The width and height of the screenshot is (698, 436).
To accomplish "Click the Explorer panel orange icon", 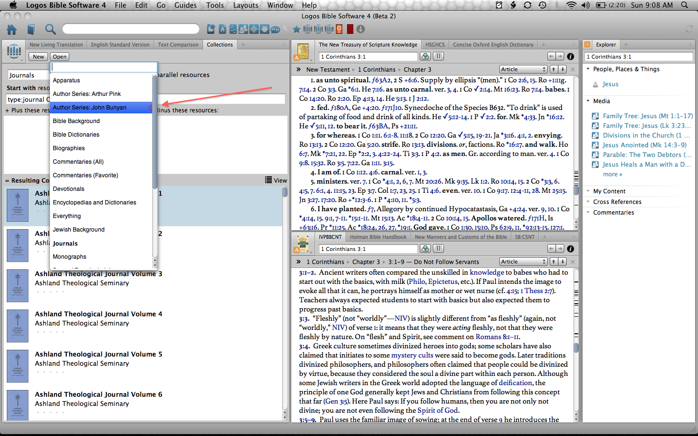I will click(588, 45).
